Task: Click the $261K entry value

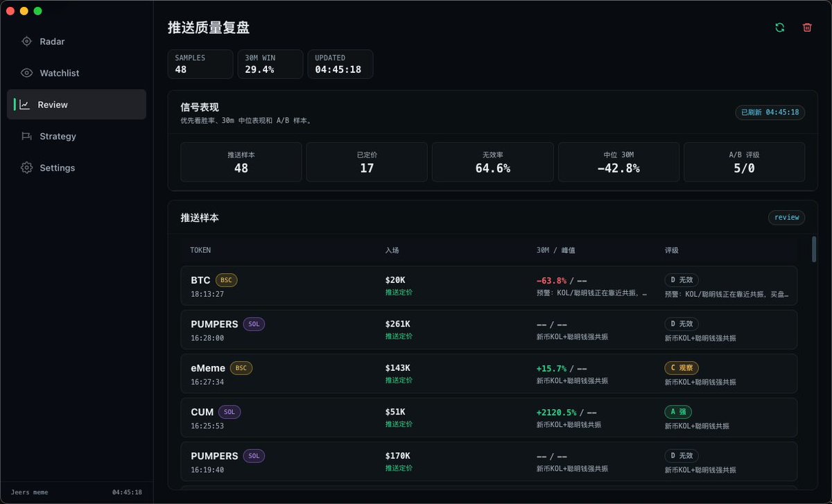Action: tap(398, 324)
